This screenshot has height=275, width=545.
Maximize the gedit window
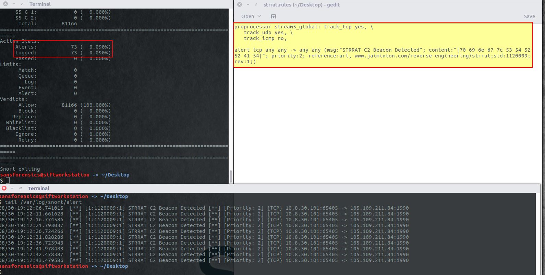pyautogui.click(x=256, y=4)
